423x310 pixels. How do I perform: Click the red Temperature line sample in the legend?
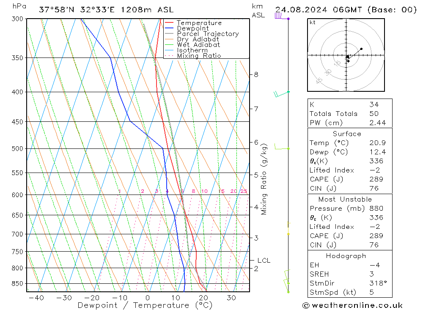tap(169, 23)
